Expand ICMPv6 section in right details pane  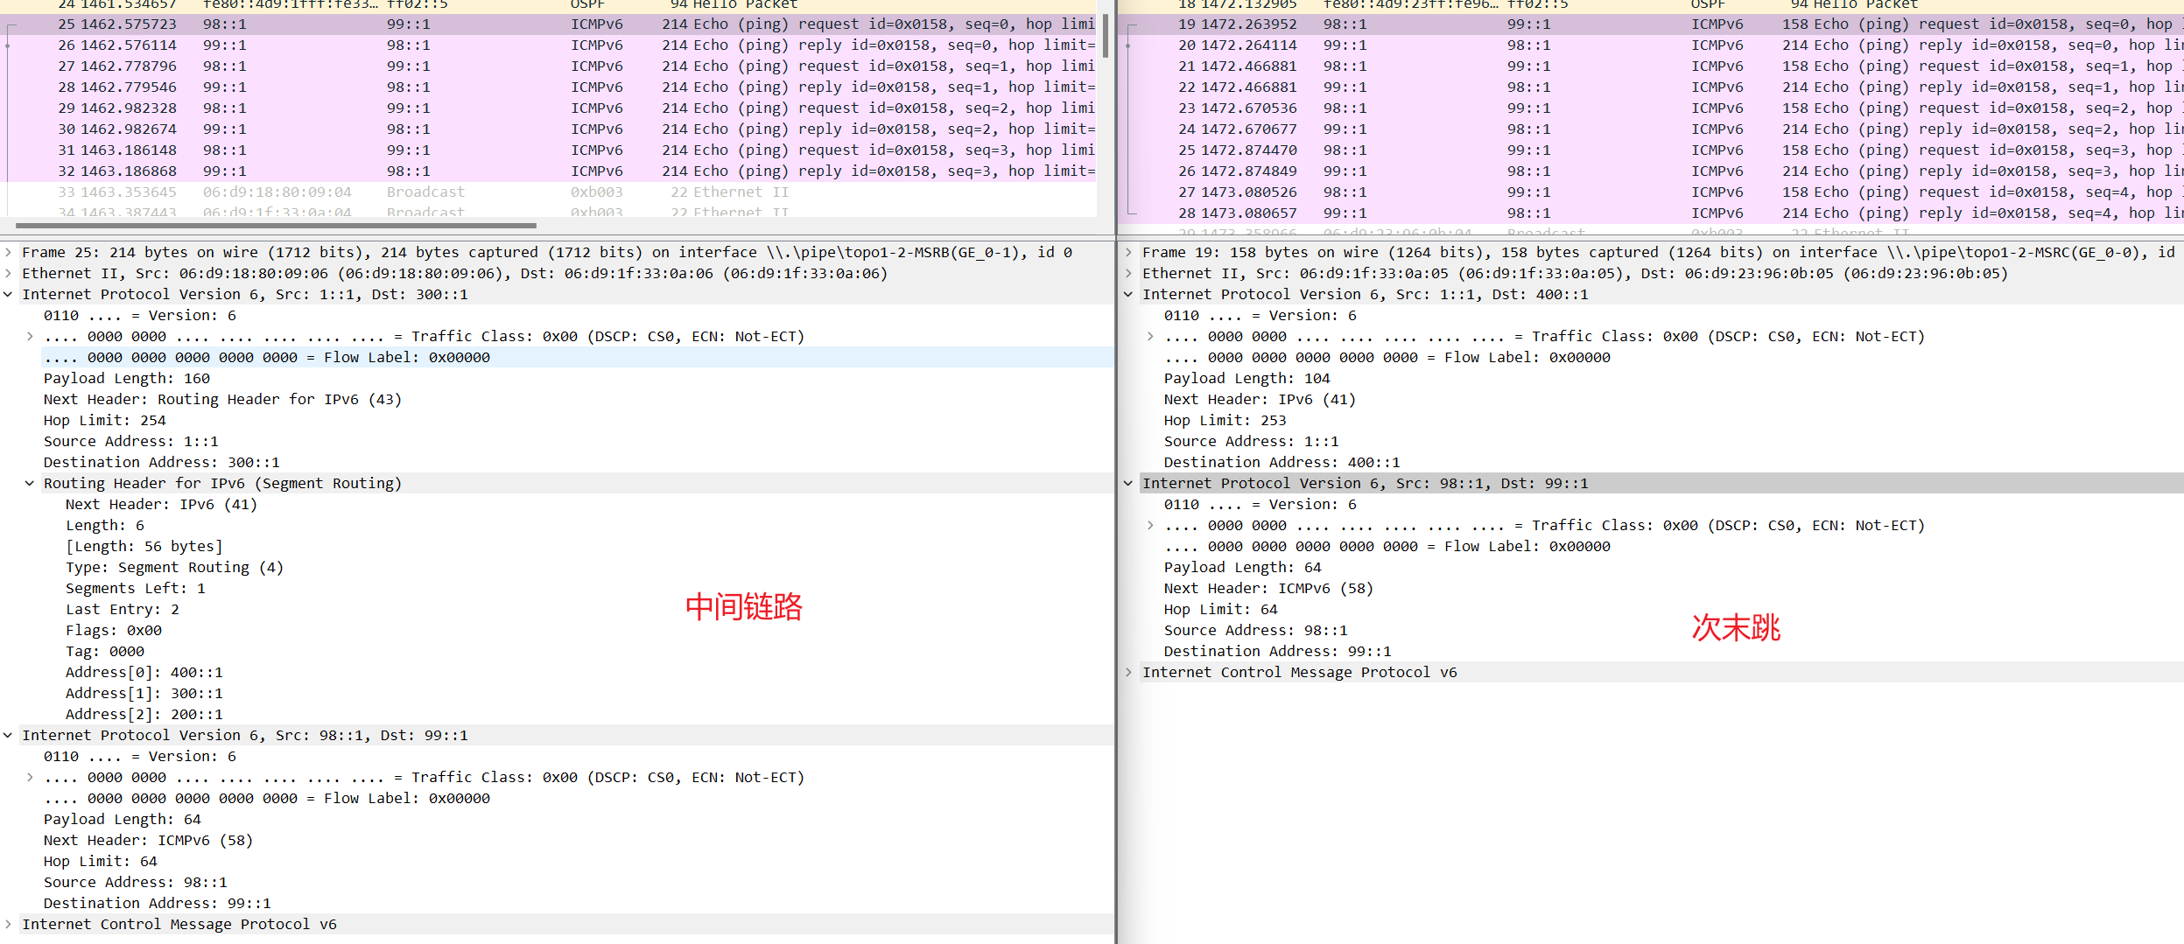pyautogui.click(x=1128, y=673)
